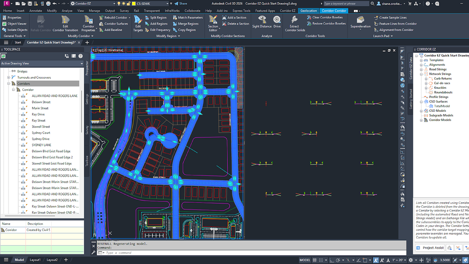Image resolution: width=469 pixels, height=264 pixels.
Task: Expand the Modify Corridor panel
Action: point(80,36)
